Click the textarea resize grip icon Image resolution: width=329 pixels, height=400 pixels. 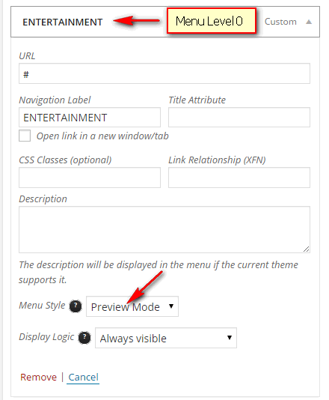point(306,249)
